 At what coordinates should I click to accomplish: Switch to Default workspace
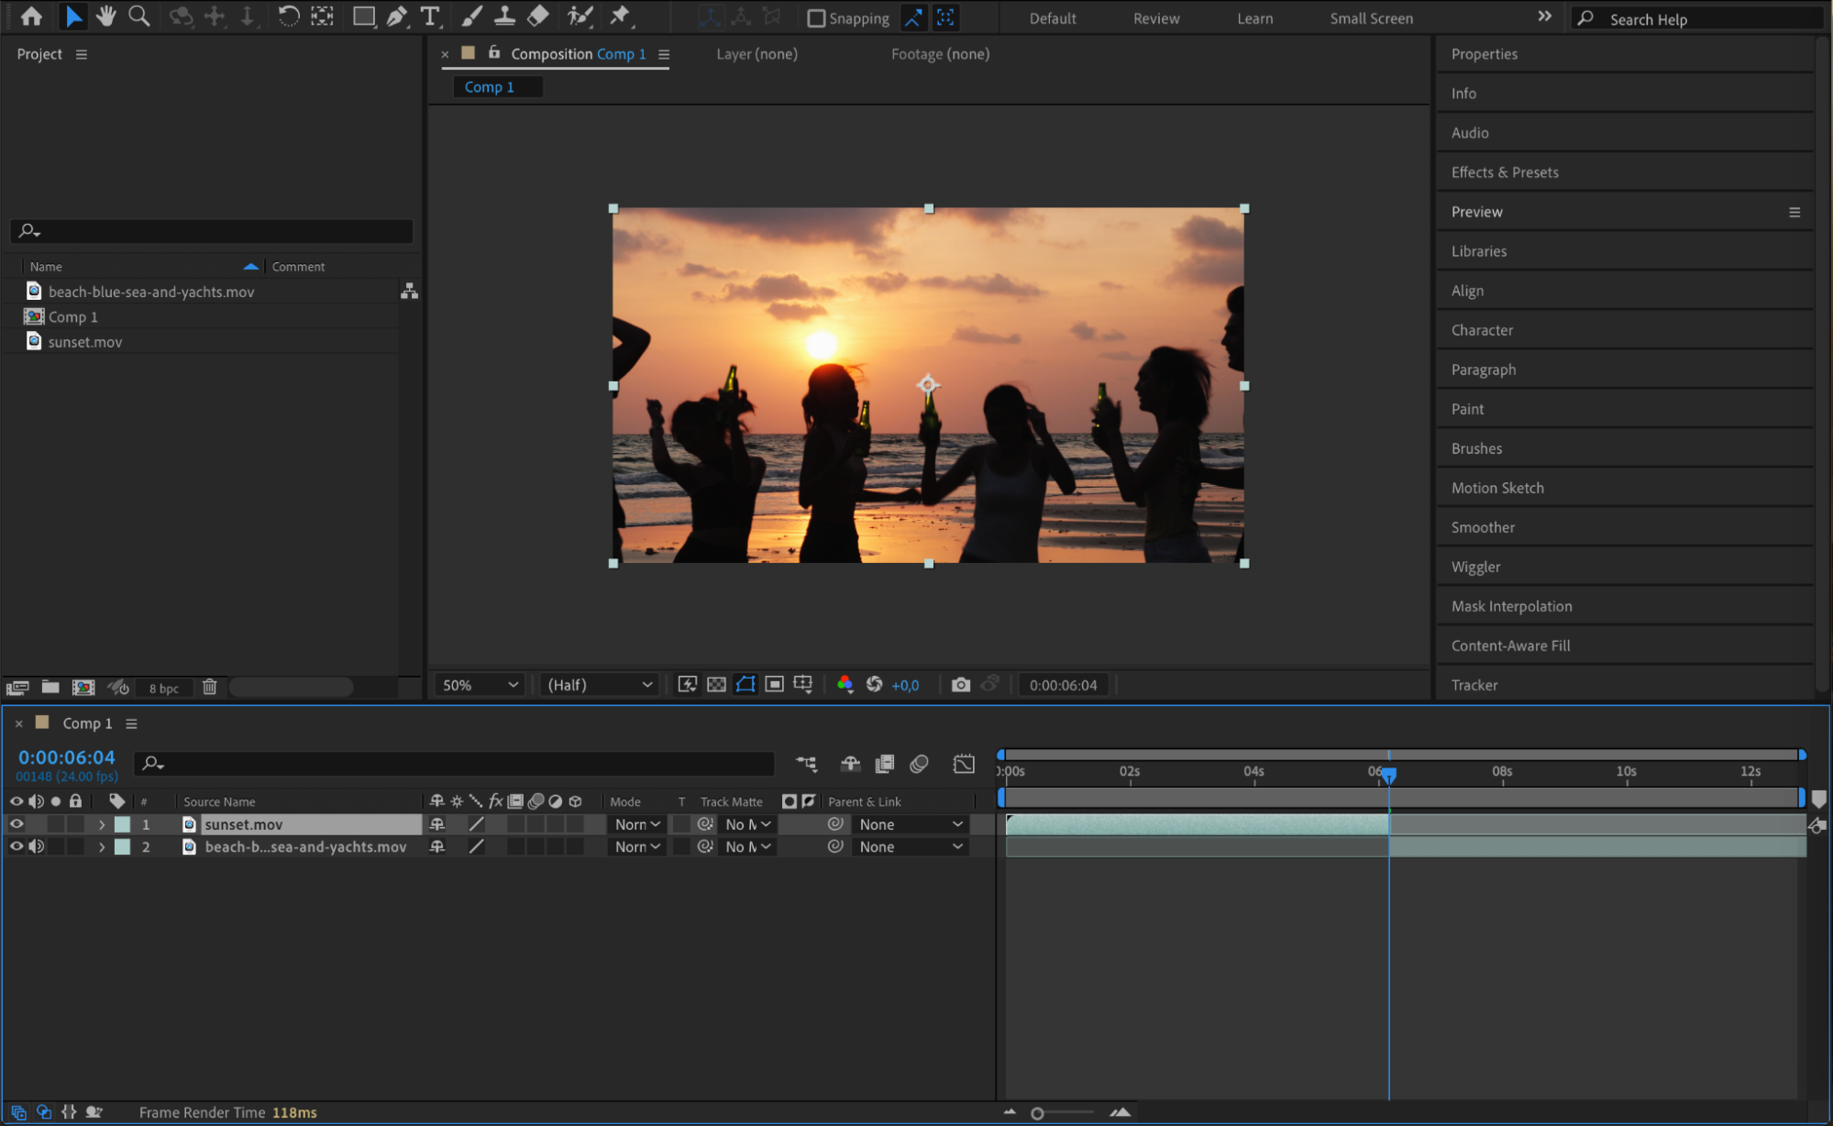click(1052, 18)
